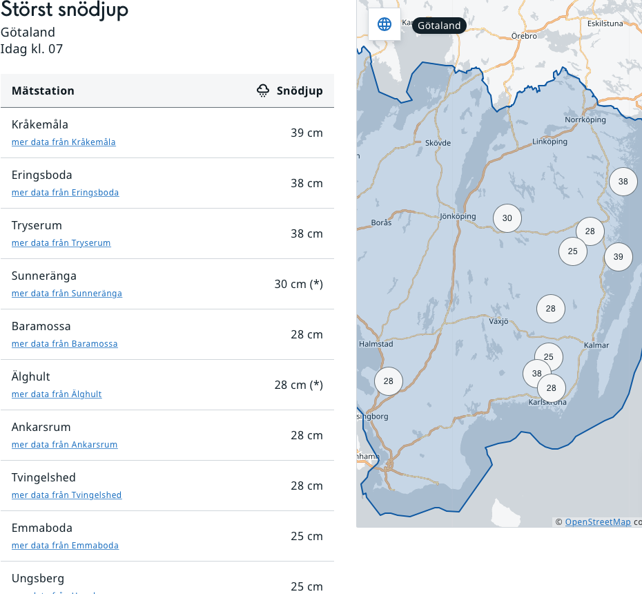Open 'mer data från Älghult' link

tap(57, 394)
